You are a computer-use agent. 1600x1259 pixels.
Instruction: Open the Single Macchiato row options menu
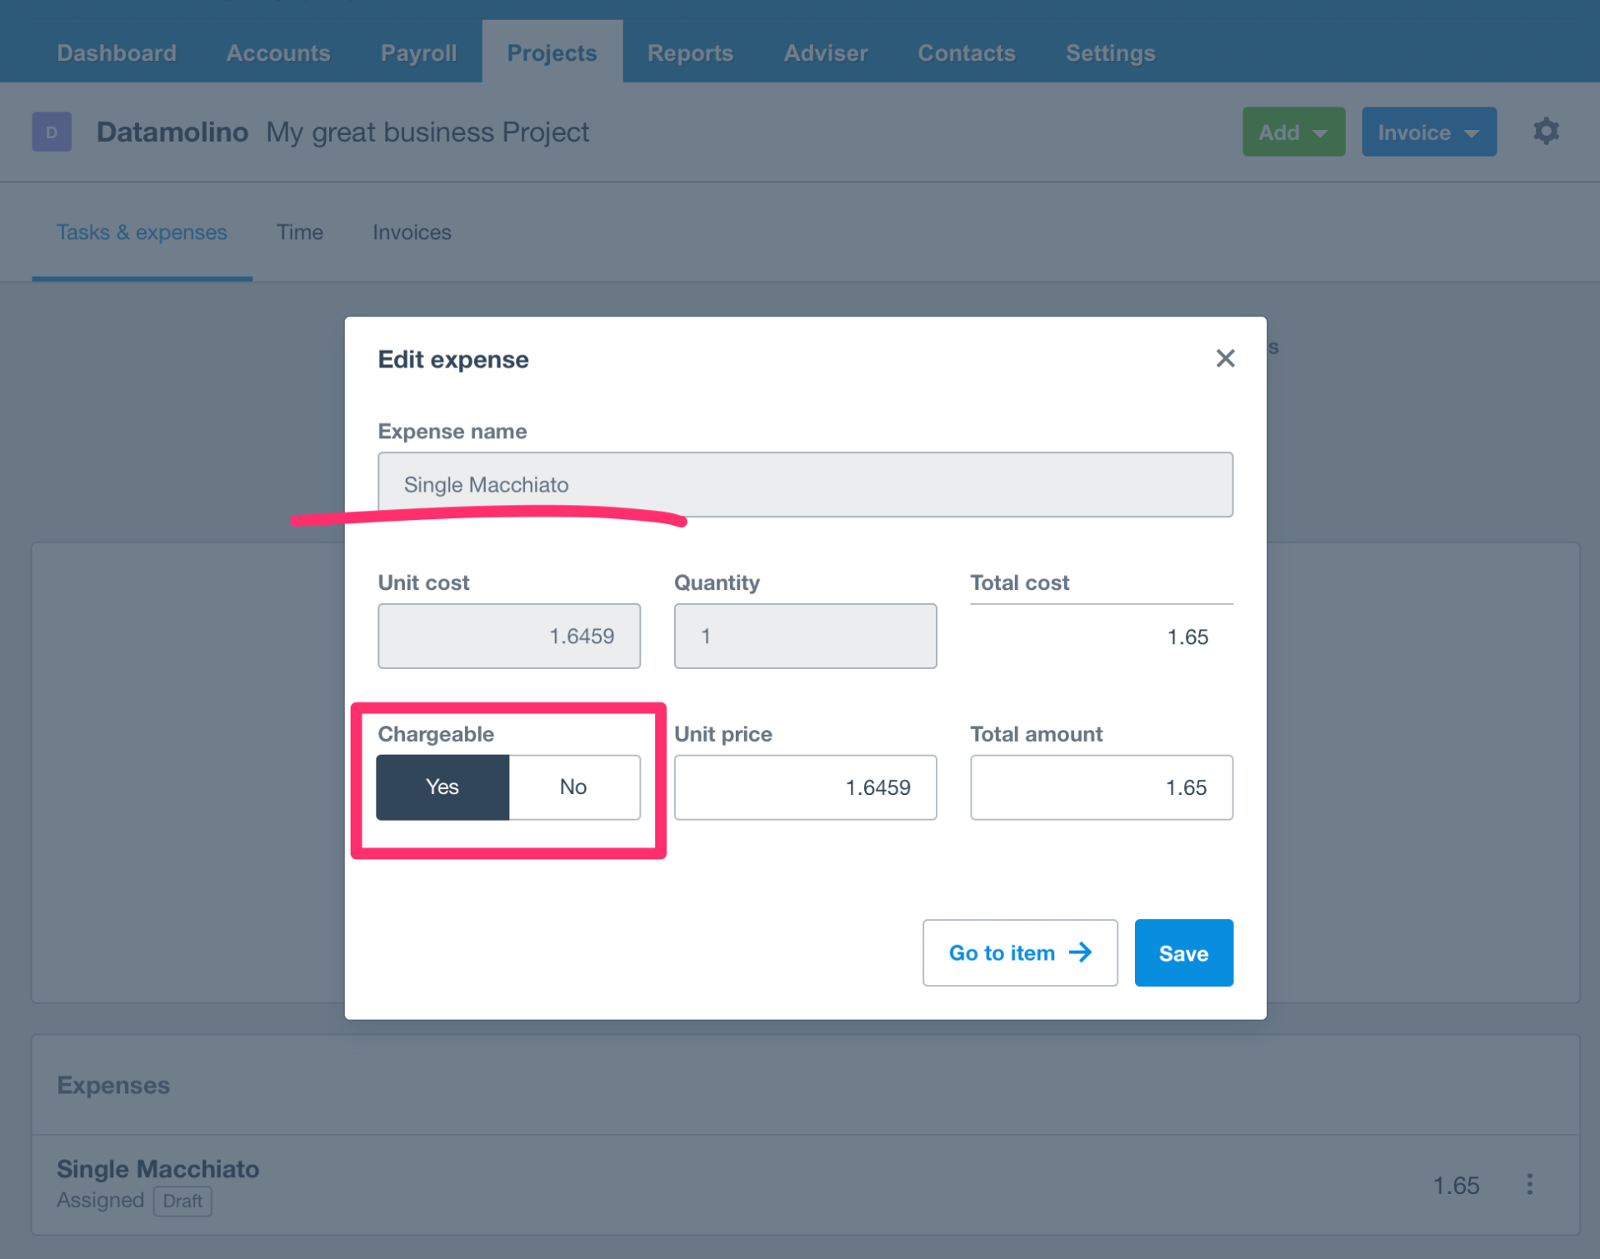pyautogui.click(x=1529, y=1184)
